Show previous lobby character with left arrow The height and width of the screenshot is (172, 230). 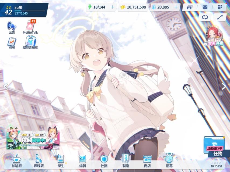(6, 86)
